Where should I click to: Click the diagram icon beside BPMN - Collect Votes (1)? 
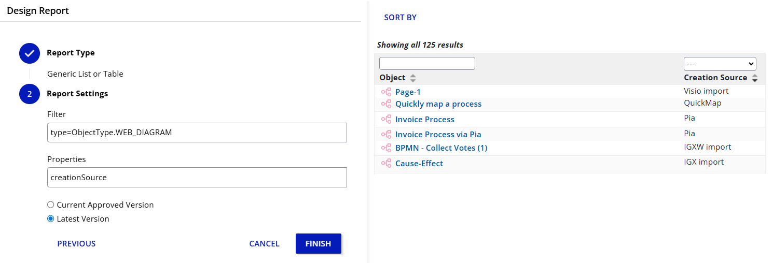point(386,148)
